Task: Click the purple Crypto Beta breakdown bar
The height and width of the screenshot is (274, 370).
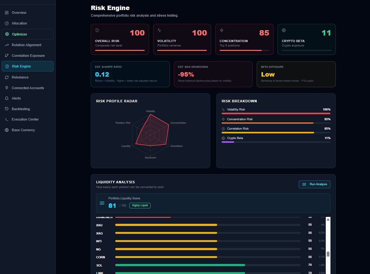Action: point(228,142)
